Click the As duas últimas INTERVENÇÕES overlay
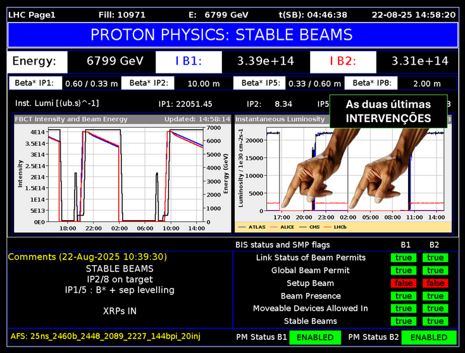 click(388, 111)
